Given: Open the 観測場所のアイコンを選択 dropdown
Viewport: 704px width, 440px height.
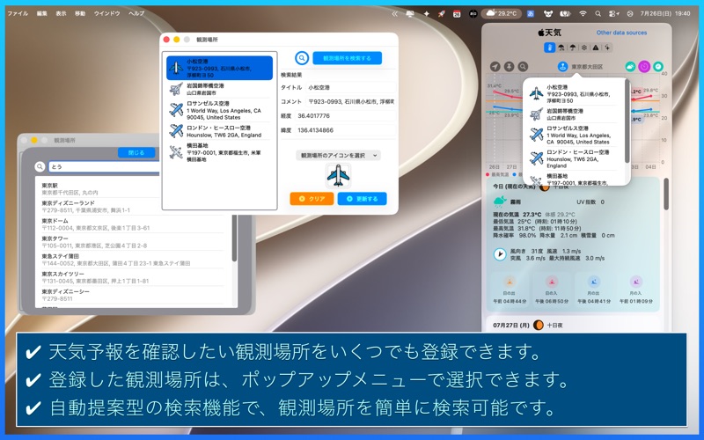Looking at the screenshot, I should 339,156.
